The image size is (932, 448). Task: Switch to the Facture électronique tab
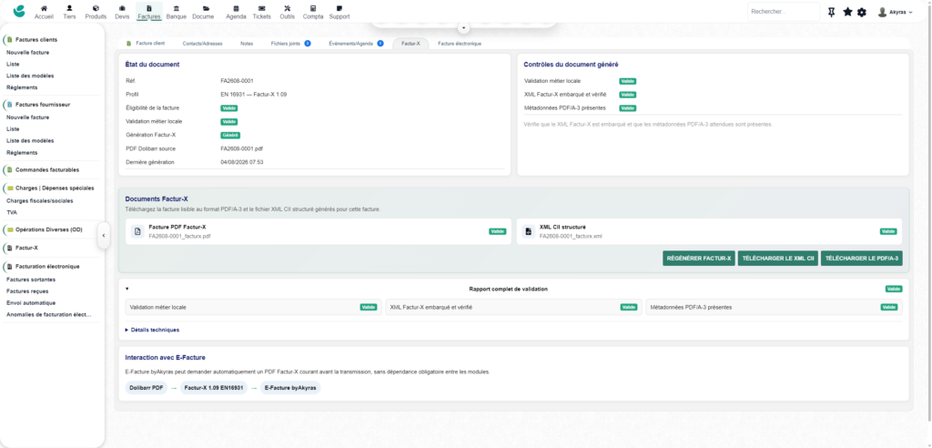tap(460, 44)
